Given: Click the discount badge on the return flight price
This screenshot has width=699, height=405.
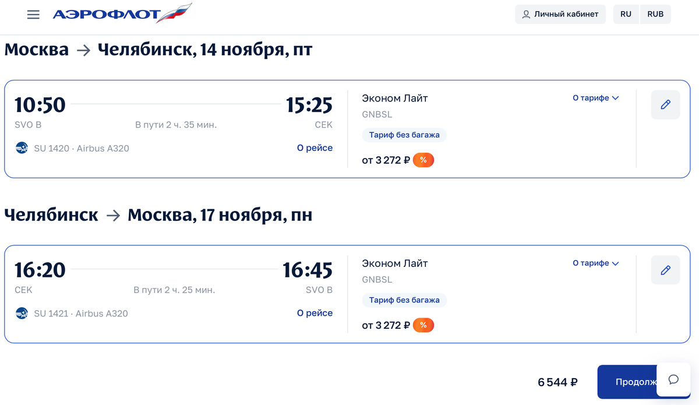Looking at the screenshot, I should click(x=423, y=325).
